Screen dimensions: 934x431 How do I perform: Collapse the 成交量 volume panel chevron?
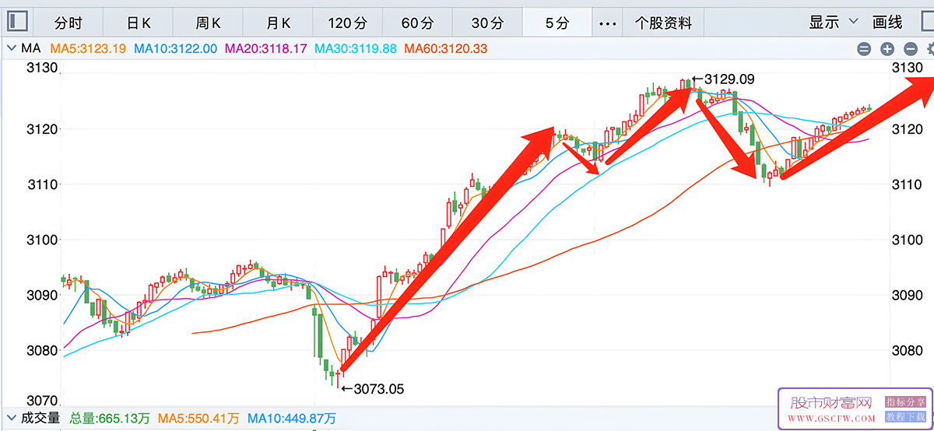coord(11,419)
